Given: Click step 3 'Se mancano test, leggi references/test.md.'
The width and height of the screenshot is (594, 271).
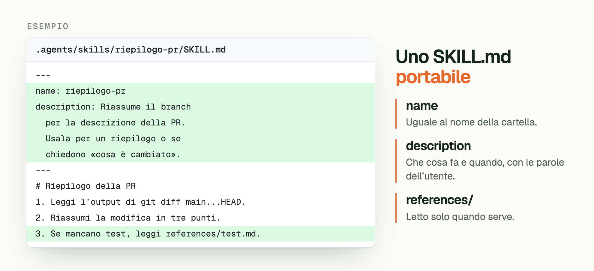Looking at the screenshot, I should pos(148,234).
